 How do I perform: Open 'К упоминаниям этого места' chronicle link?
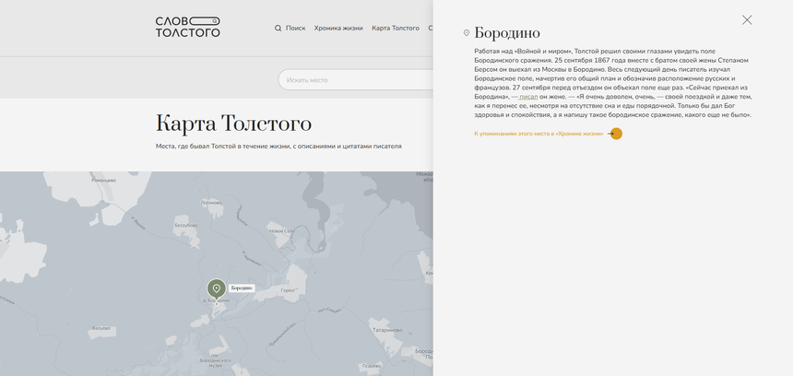pyautogui.click(x=539, y=134)
